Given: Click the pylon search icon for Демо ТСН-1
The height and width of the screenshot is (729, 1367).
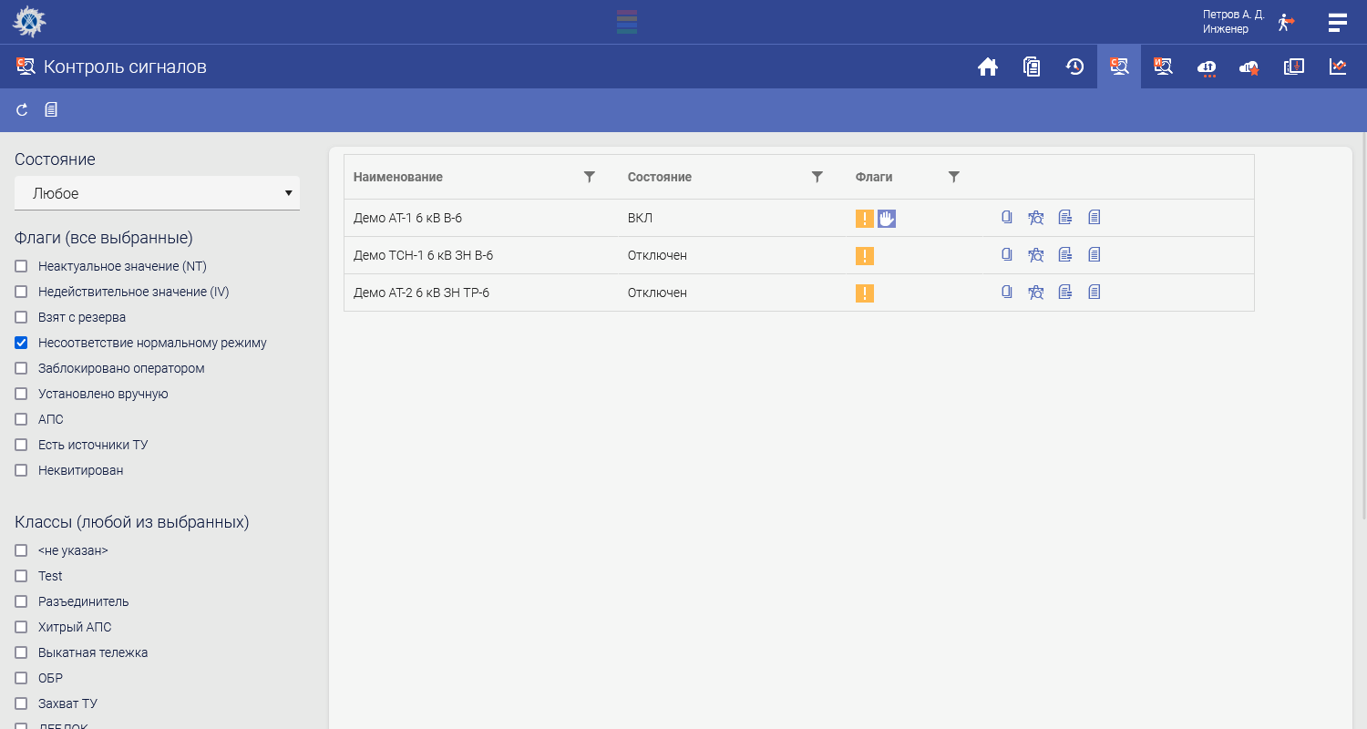Looking at the screenshot, I should pos(1036,255).
